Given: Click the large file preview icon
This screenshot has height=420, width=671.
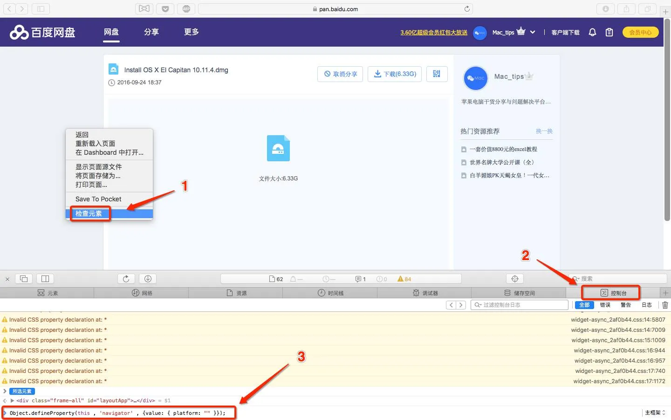Looking at the screenshot, I should point(278,148).
